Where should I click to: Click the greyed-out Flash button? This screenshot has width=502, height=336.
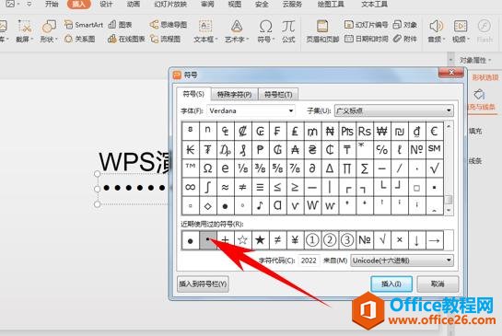pyautogui.click(x=484, y=31)
